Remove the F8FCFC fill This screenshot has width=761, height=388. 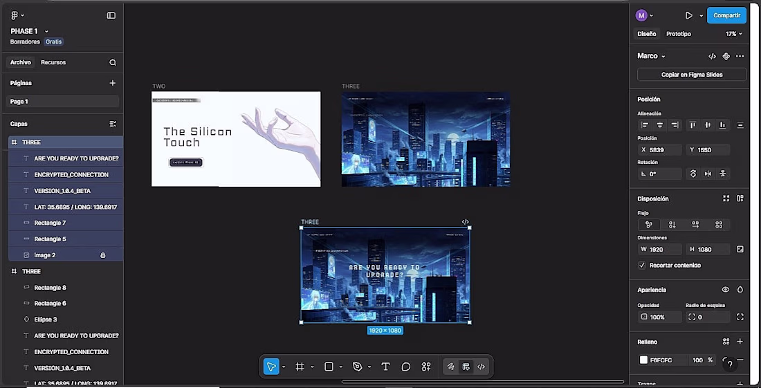click(x=740, y=360)
